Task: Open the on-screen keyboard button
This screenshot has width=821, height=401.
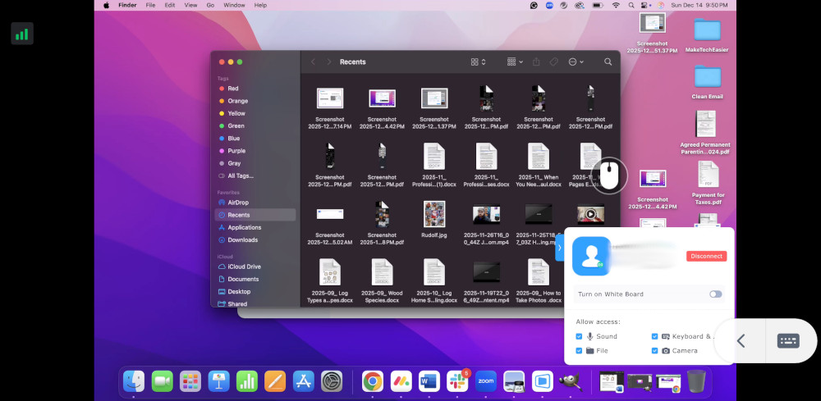Action: coord(787,341)
